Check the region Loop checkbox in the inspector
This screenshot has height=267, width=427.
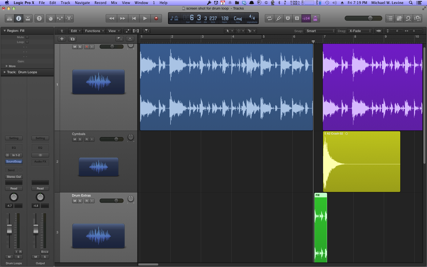27,42
